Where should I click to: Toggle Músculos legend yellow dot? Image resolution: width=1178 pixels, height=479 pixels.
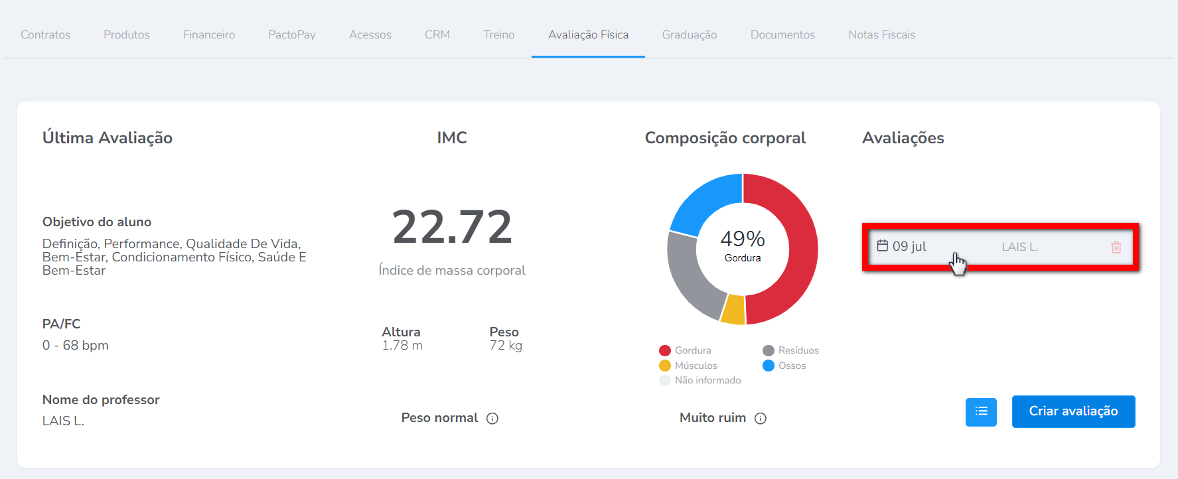click(x=664, y=366)
